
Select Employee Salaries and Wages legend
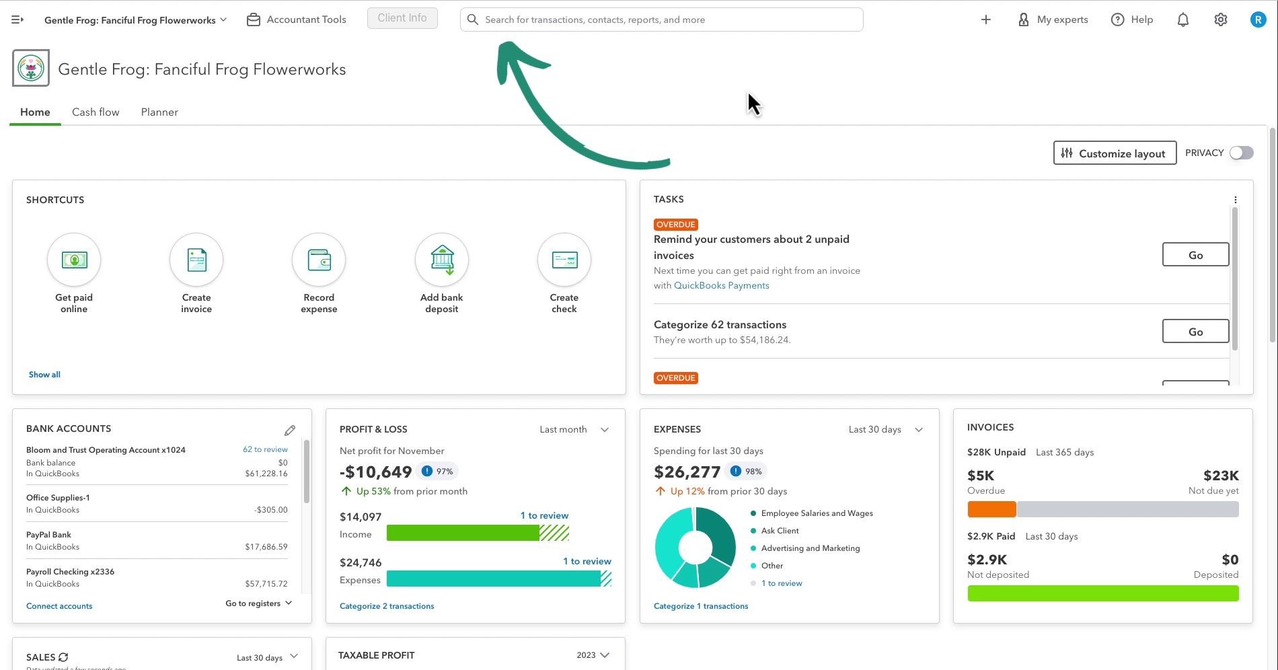(811, 513)
